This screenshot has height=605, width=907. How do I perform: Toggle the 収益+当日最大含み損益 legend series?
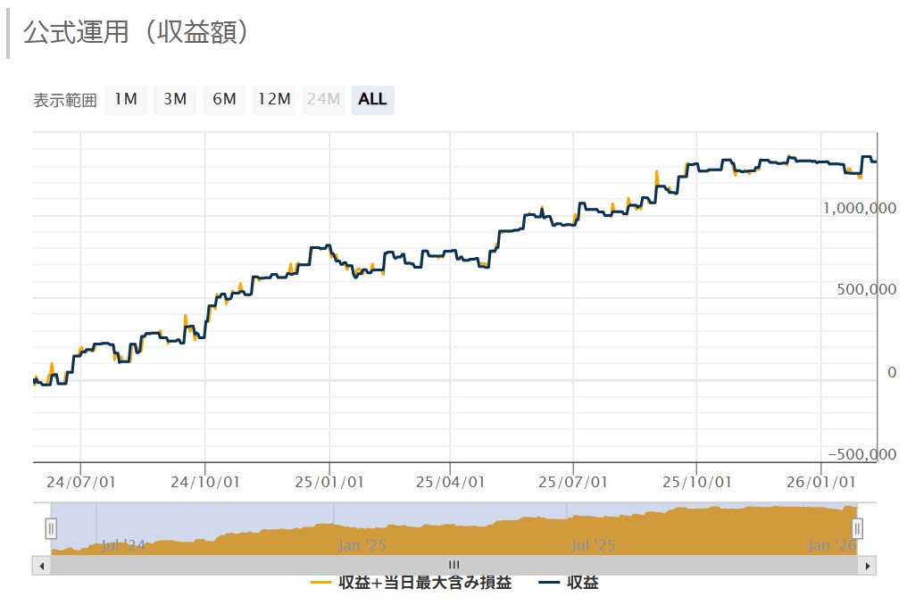[425, 584]
